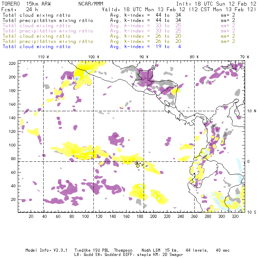Click '320' on the bottom horizontal axis

point(235,217)
